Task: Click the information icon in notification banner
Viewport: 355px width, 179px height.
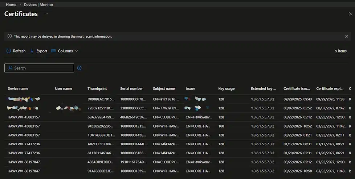Action: coord(9,36)
